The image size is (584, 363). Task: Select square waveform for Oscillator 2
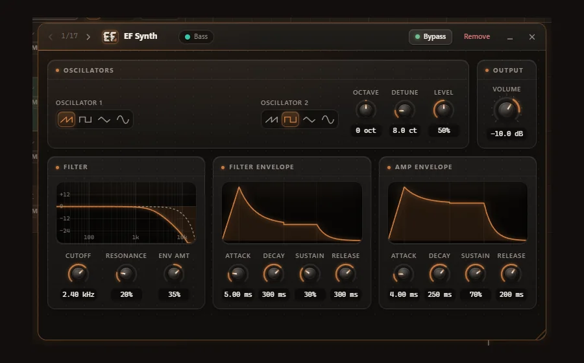pos(290,119)
